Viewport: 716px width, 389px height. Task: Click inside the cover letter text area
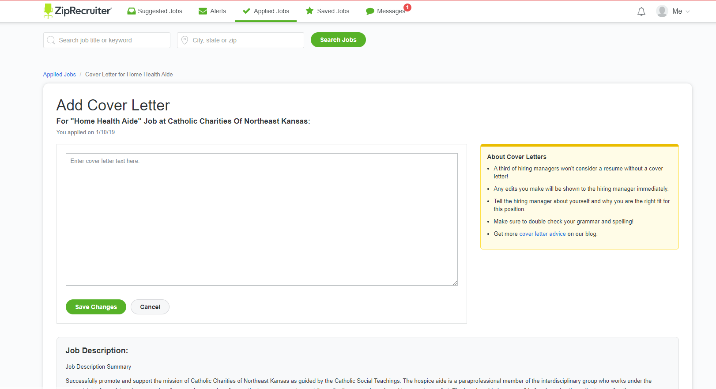[261, 219]
